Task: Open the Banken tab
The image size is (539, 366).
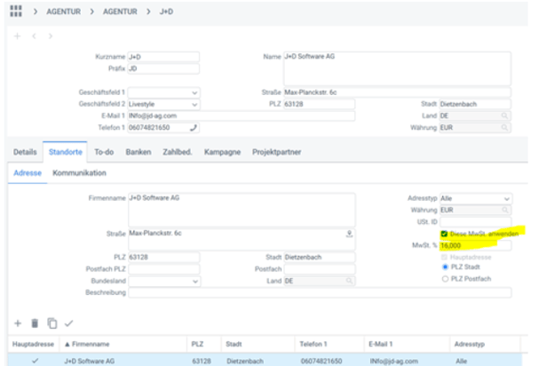Action: point(139,152)
